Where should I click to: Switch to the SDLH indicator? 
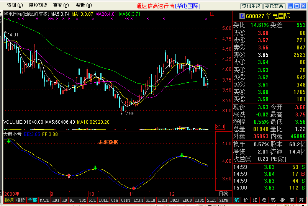click(151, 200)
